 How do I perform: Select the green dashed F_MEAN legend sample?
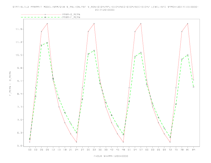click(x=41, y=17)
